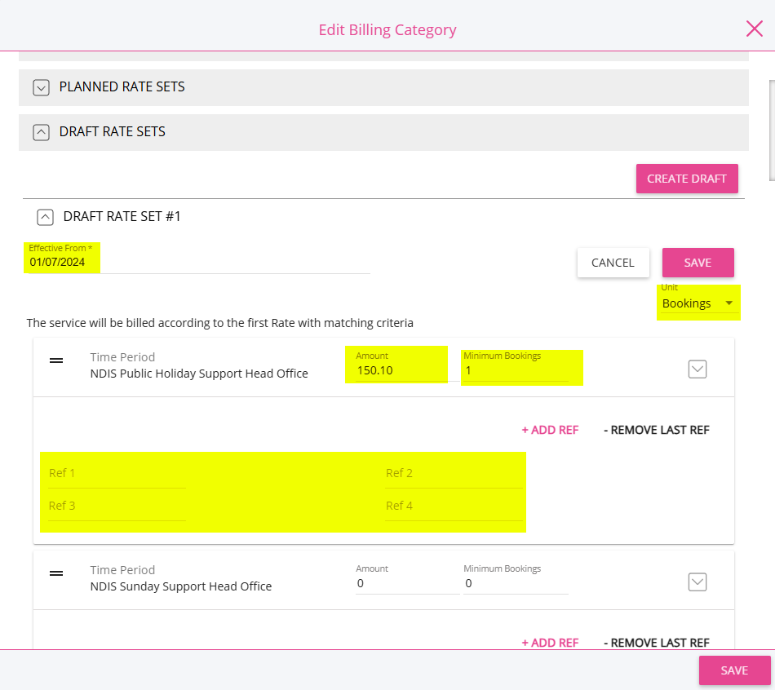Open the Unit dropdown showing Bookings
The image size is (775, 690).
tap(699, 303)
